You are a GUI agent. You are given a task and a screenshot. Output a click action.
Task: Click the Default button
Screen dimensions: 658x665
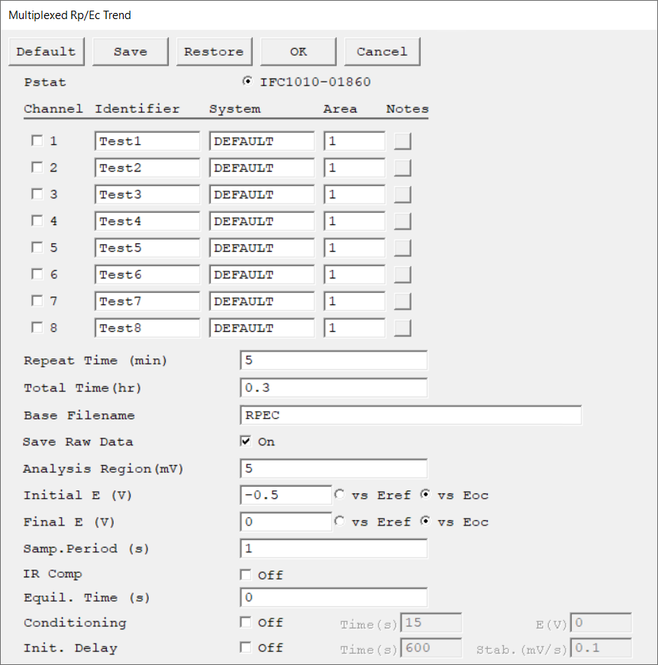click(x=47, y=52)
